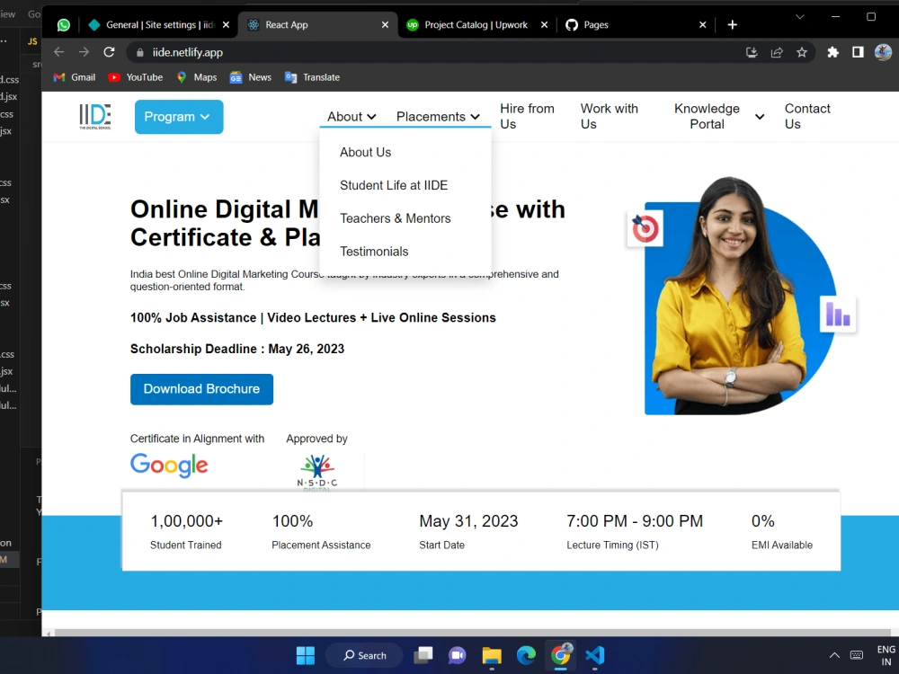Open Visual Studio Code from taskbar
Screen dimensions: 899x674
click(595, 655)
